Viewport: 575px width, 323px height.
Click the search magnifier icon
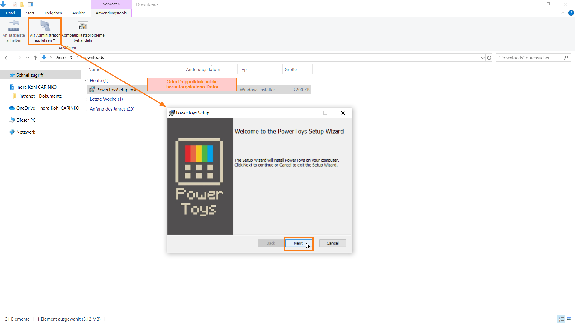point(566,58)
